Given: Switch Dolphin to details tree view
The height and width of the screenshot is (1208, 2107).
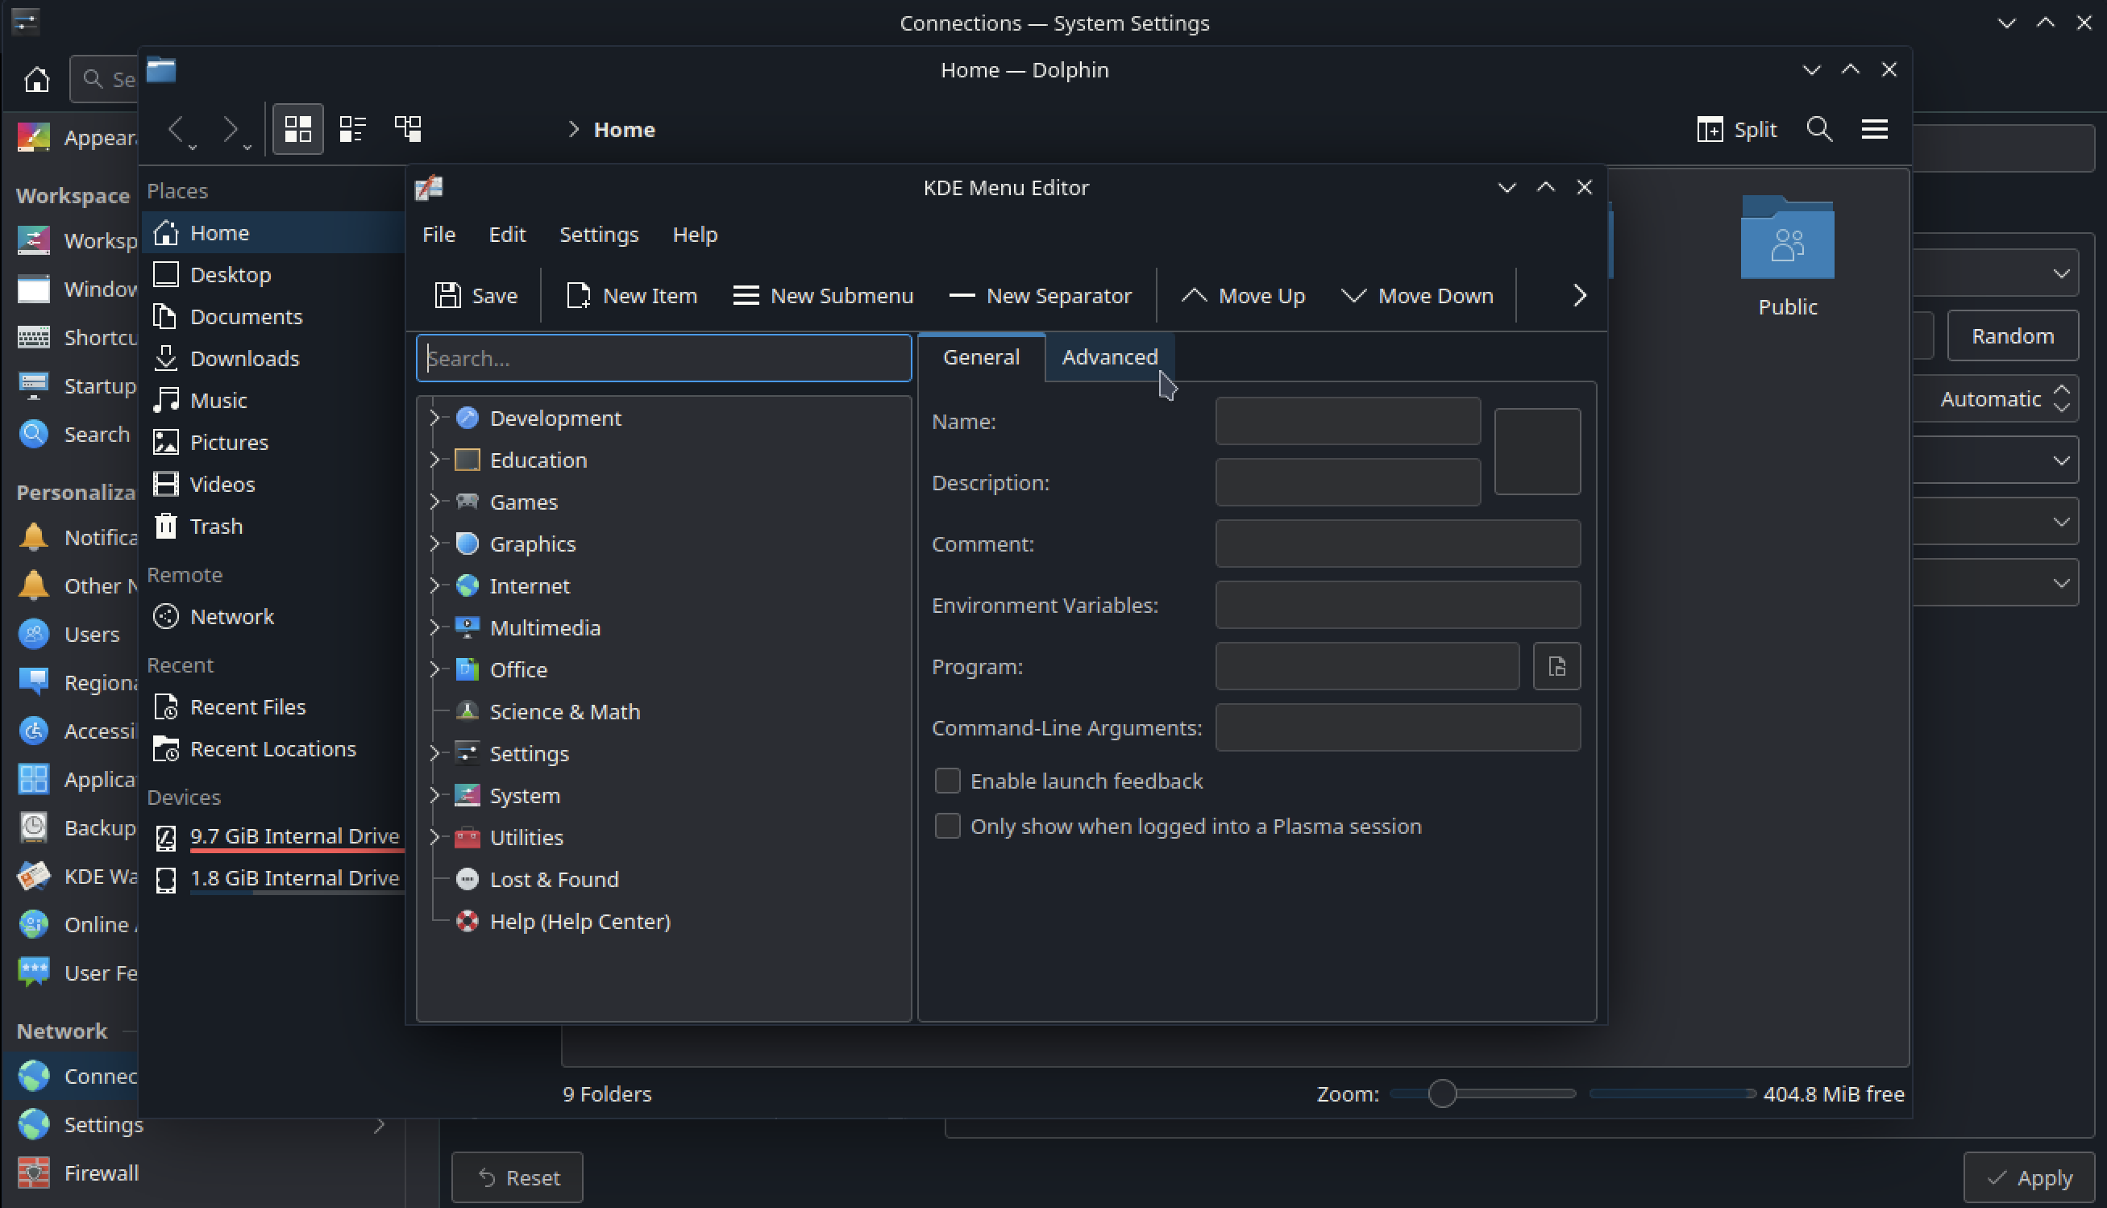Looking at the screenshot, I should (407, 128).
